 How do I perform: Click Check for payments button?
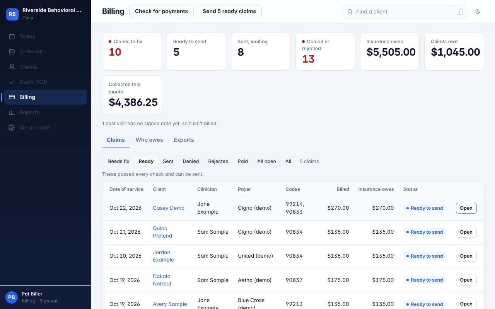tap(161, 12)
